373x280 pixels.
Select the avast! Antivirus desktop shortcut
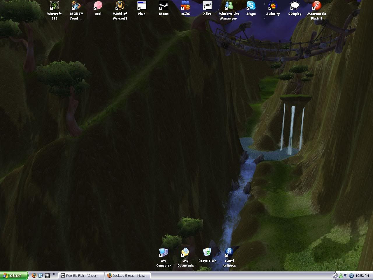point(229,258)
